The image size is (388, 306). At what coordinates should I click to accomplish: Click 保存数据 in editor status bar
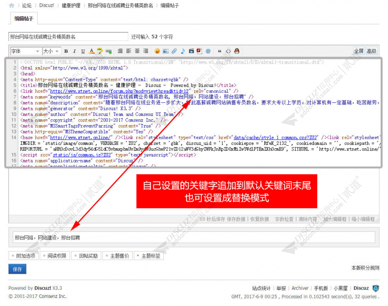pos(236,219)
